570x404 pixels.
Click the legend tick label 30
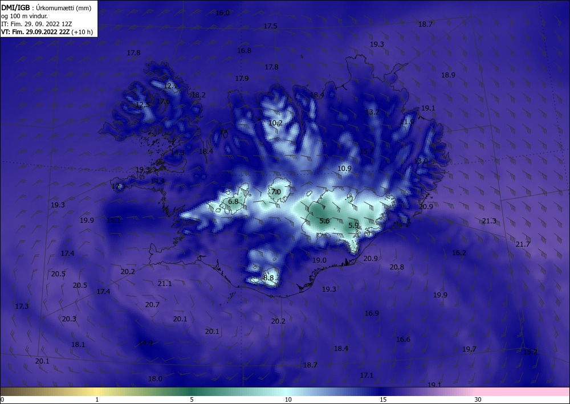[478, 400]
